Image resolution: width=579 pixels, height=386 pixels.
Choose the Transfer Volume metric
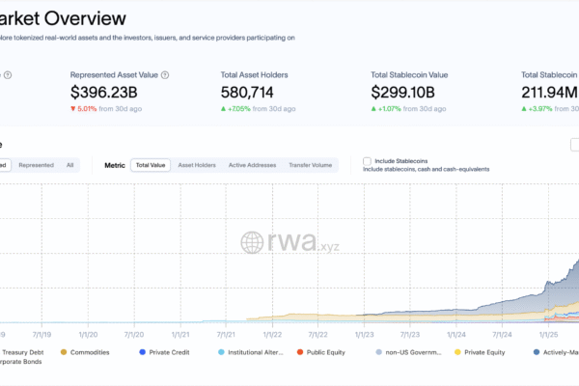pyautogui.click(x=310, y=165)
